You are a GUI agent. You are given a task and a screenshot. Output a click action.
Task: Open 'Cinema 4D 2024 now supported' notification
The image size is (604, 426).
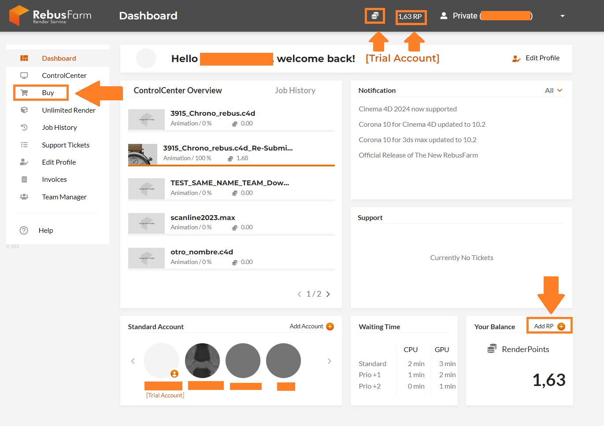click(408, 109)
